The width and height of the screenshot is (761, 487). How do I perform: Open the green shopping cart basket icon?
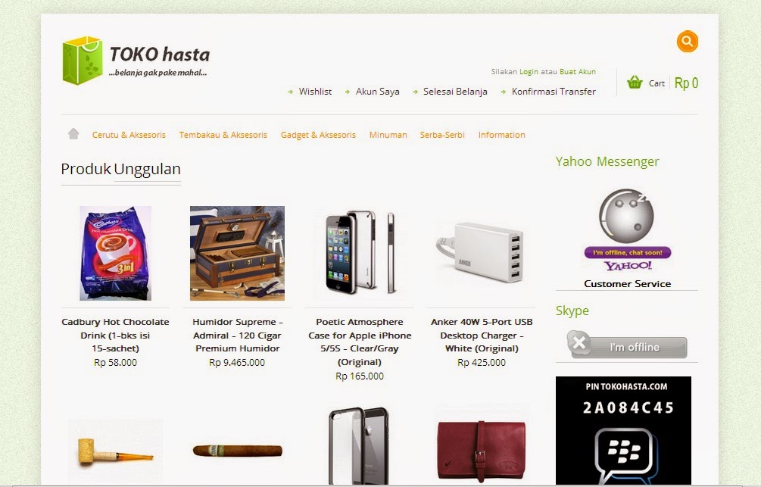(x=635, y=82)
